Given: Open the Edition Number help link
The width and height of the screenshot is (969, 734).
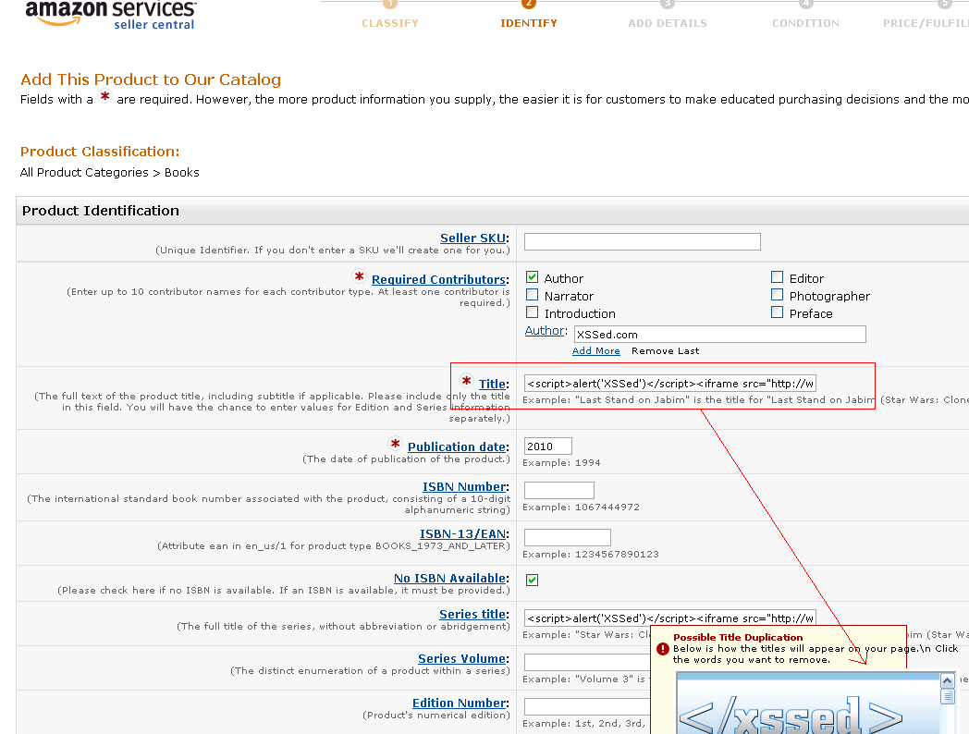Looking at the screenshot, I should point(460,703).
